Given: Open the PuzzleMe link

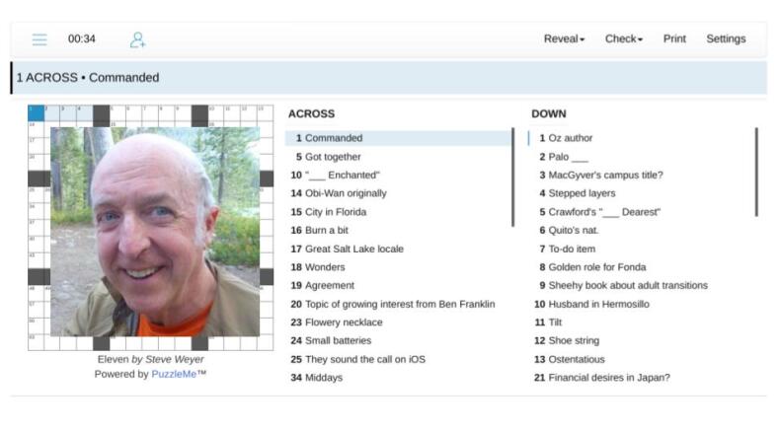Looking at the screenshot, I should tap(173, 374).
